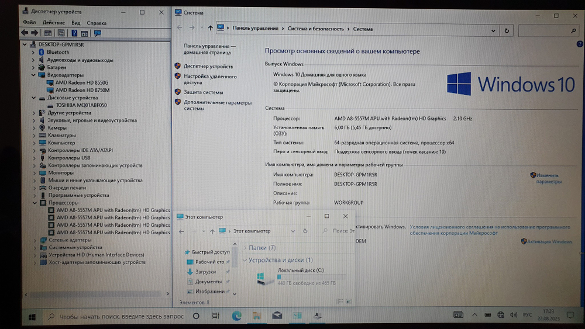This screenshot has width=585, height=329.
Task: Collapse Устройства и диски (1) group
Action: (245, 259)
